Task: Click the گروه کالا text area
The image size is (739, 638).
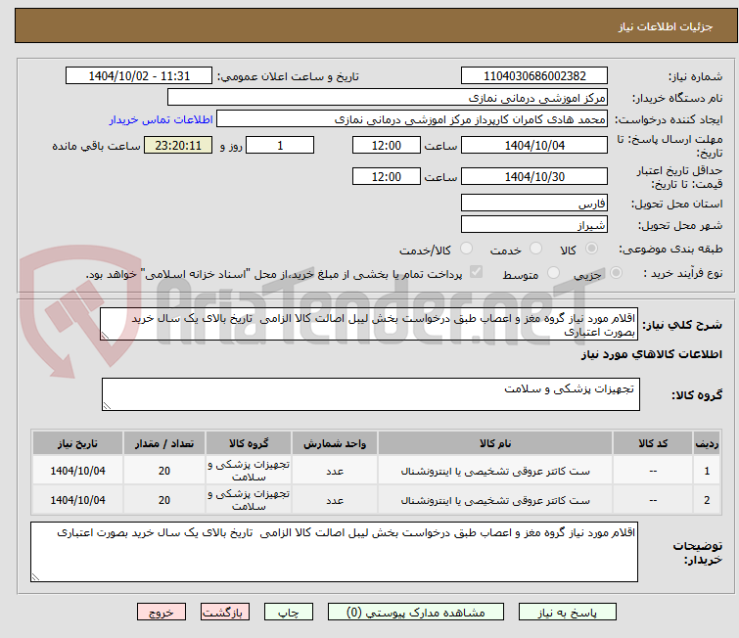Action: (370, 394)
